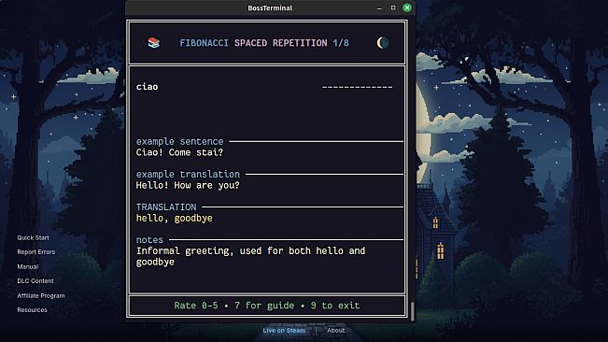Open the About link
Image resolution: width=608 pixels, height=342 pixels.
(336, 331)
